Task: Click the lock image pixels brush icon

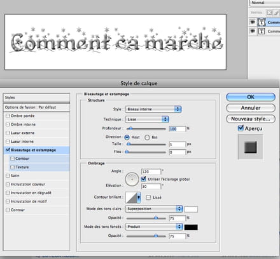Action: tap(276, 13)
